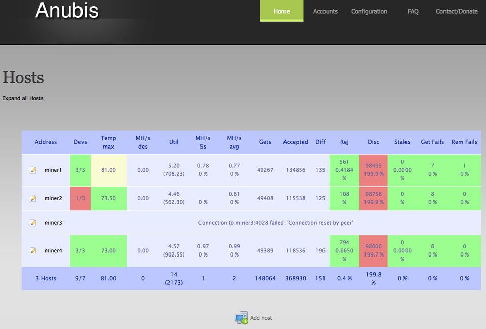Navigate to the FAQ page
The image size is (486, 329).
pyautogui.click(x=413, y=11)
